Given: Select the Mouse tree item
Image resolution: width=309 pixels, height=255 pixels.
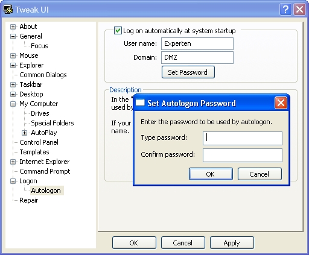Looking at the screenshot, I should 29,55.
